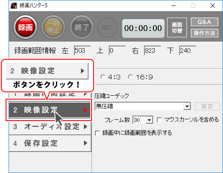Click the 一時停止 pause button
Image resolution: width=223 pixels, height=173 pixels.
[x=53, y=27]
